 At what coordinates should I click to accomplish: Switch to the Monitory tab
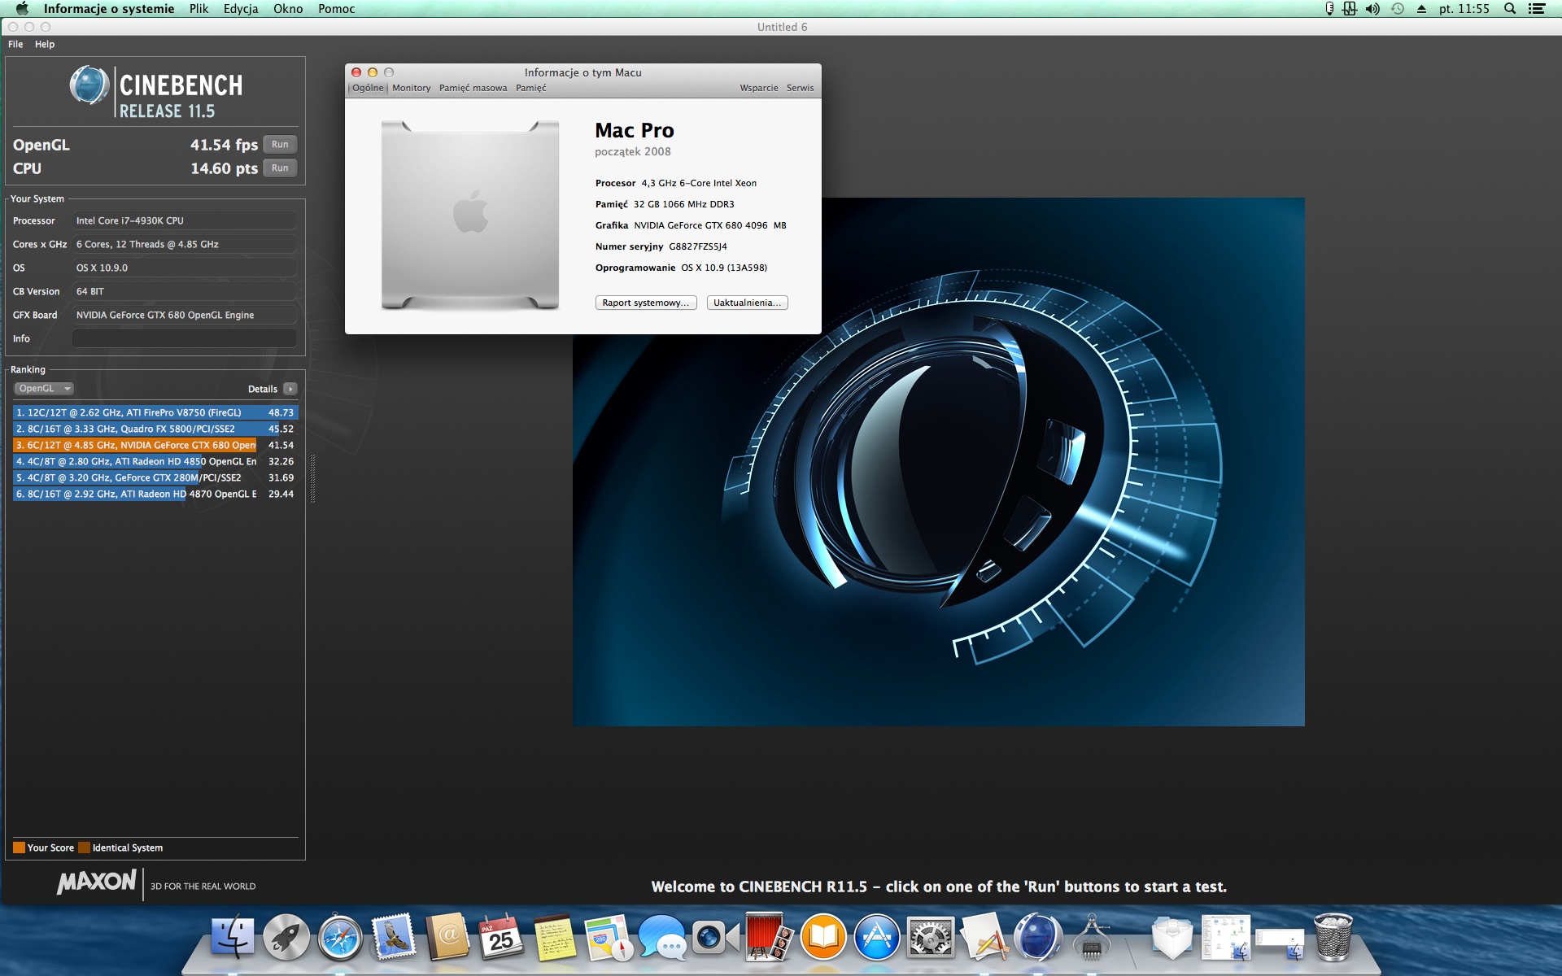coord(412,88)
